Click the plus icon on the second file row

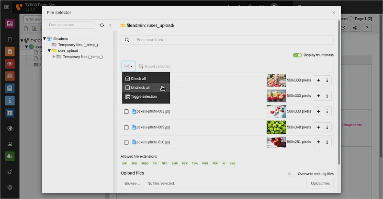(x=318, y=95)
